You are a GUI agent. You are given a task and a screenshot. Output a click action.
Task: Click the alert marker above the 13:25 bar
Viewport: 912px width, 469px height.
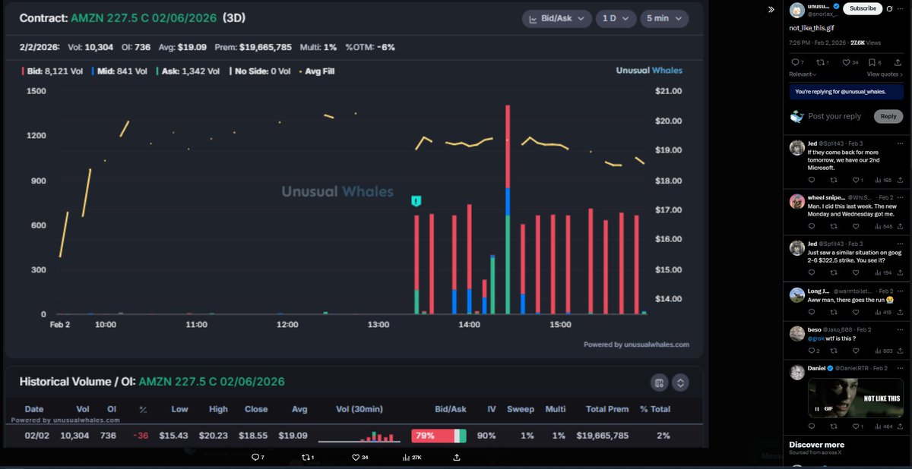click(416, 201)
